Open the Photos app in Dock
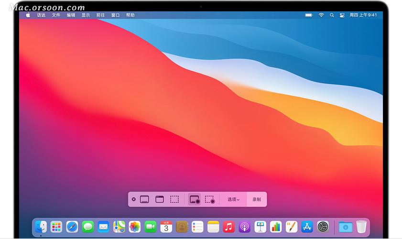Screen dimensions: 402x239 pos(135,227)
